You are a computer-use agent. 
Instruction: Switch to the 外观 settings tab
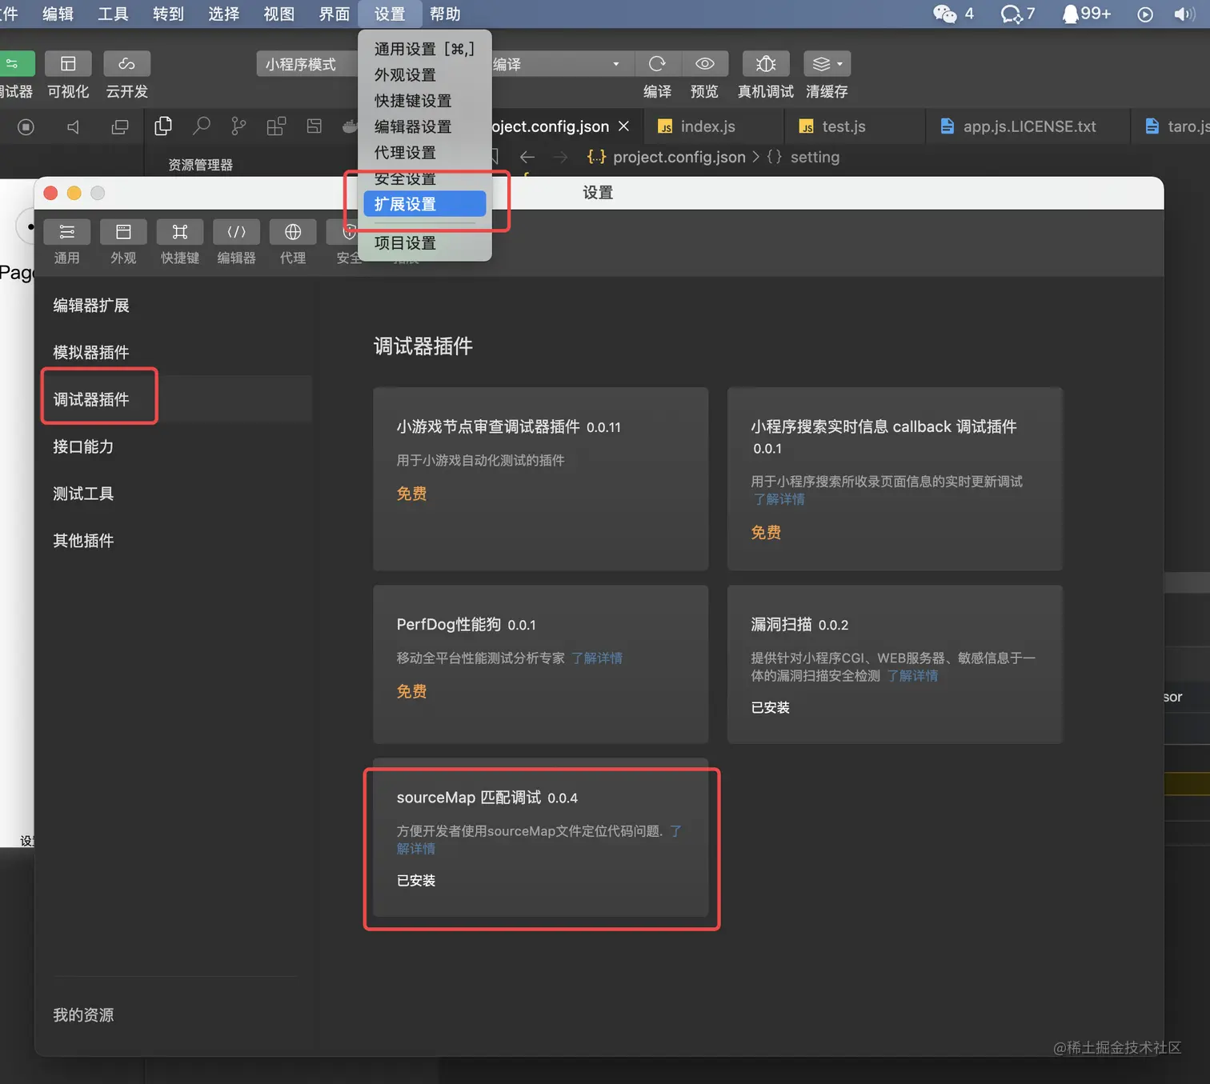coord(123,242)
